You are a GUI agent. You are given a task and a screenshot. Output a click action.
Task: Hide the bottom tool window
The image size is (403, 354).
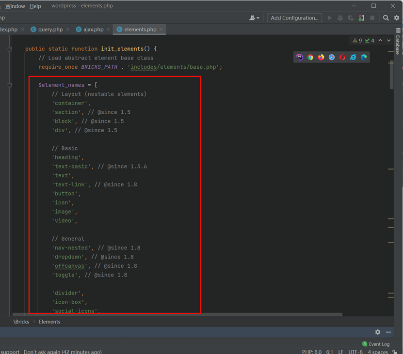tap(388, 332)
